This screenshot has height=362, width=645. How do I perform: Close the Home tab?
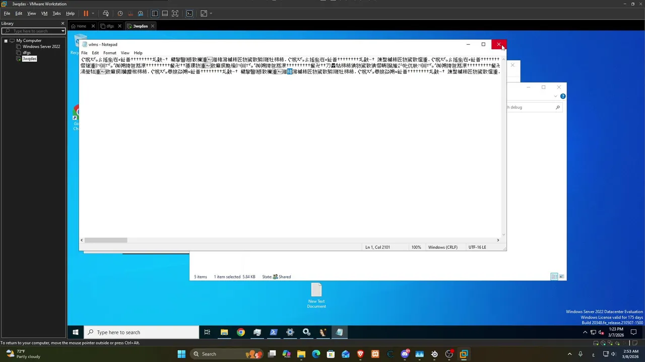(x=93, y=26)
